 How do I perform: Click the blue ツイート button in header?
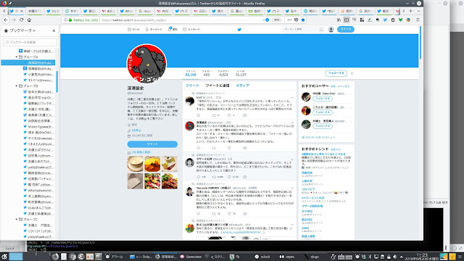(345, 29)
